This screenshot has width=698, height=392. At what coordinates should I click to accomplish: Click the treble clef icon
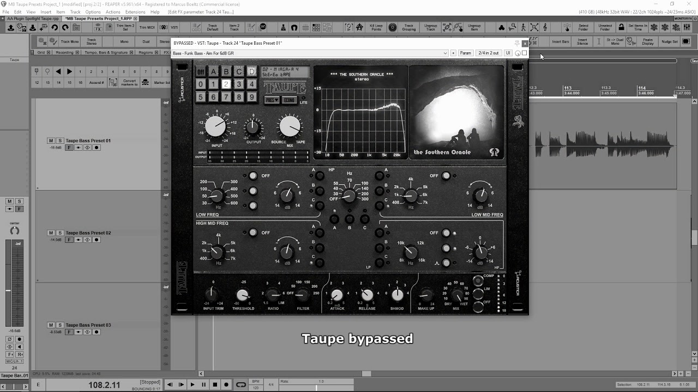pyautogui.click(x=545, y=27)
